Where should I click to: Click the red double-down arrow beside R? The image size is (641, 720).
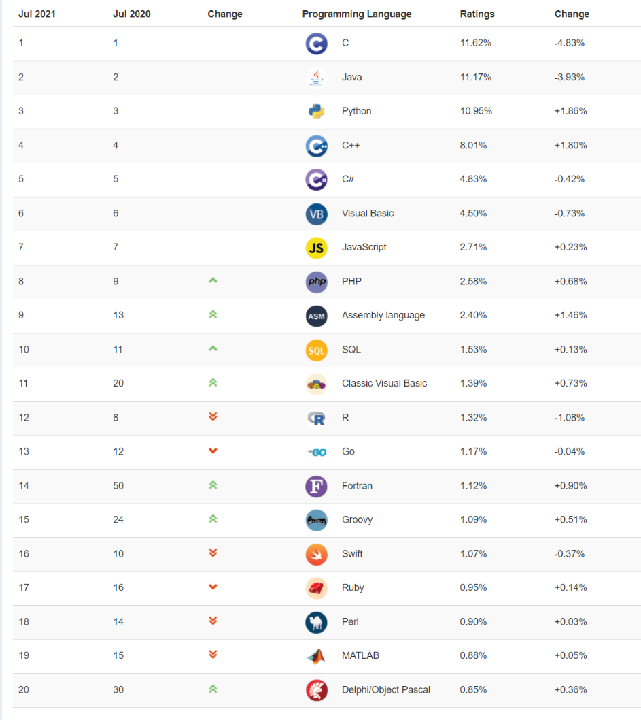coord(213,416)
